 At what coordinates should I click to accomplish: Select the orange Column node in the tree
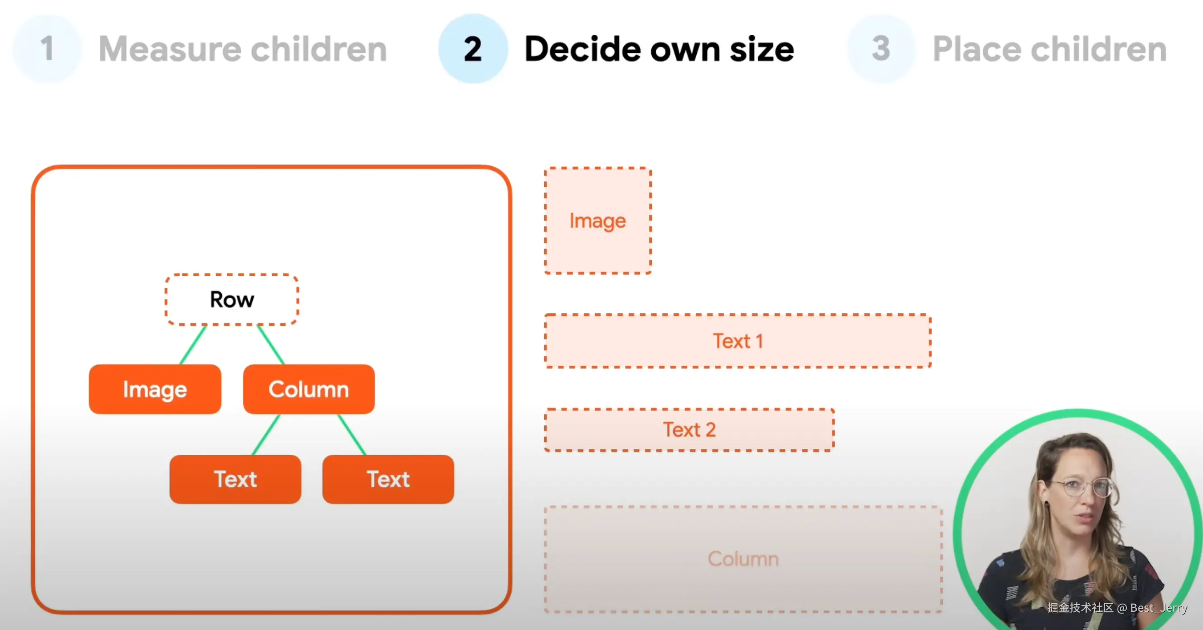pyautogui.click(x=309, y=389)
